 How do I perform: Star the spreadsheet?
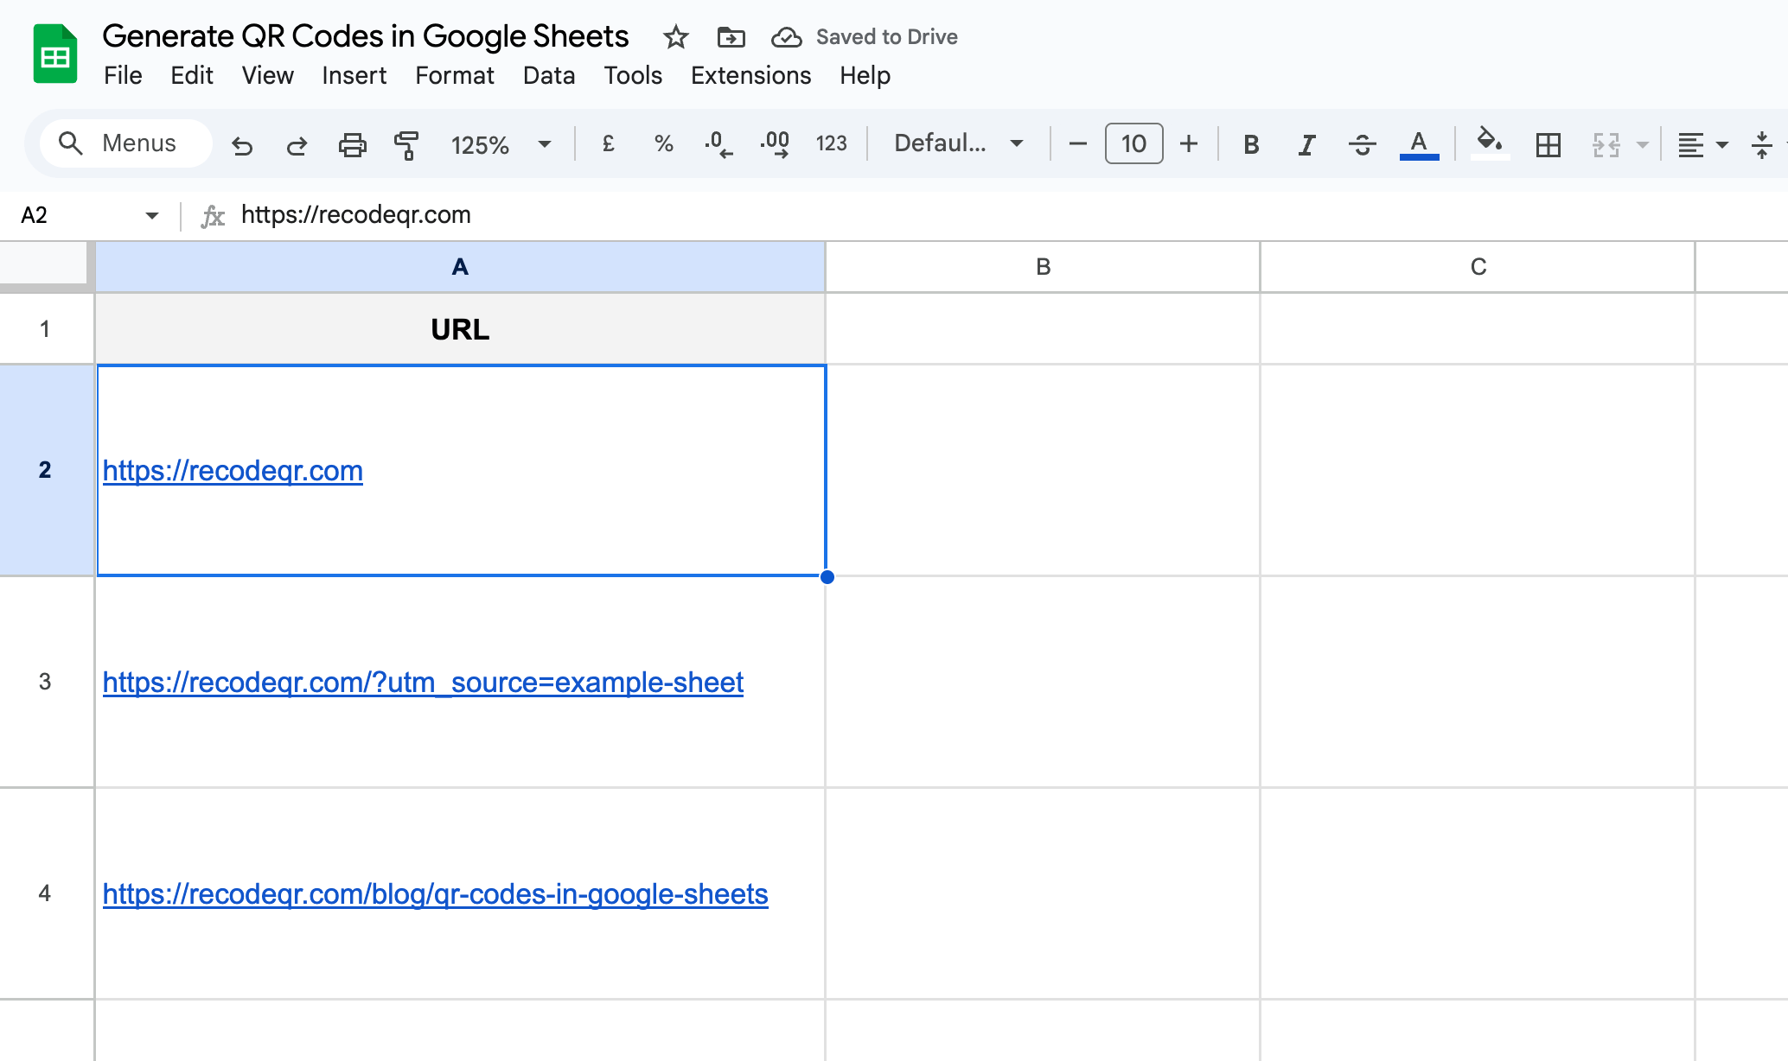point(675,37)
